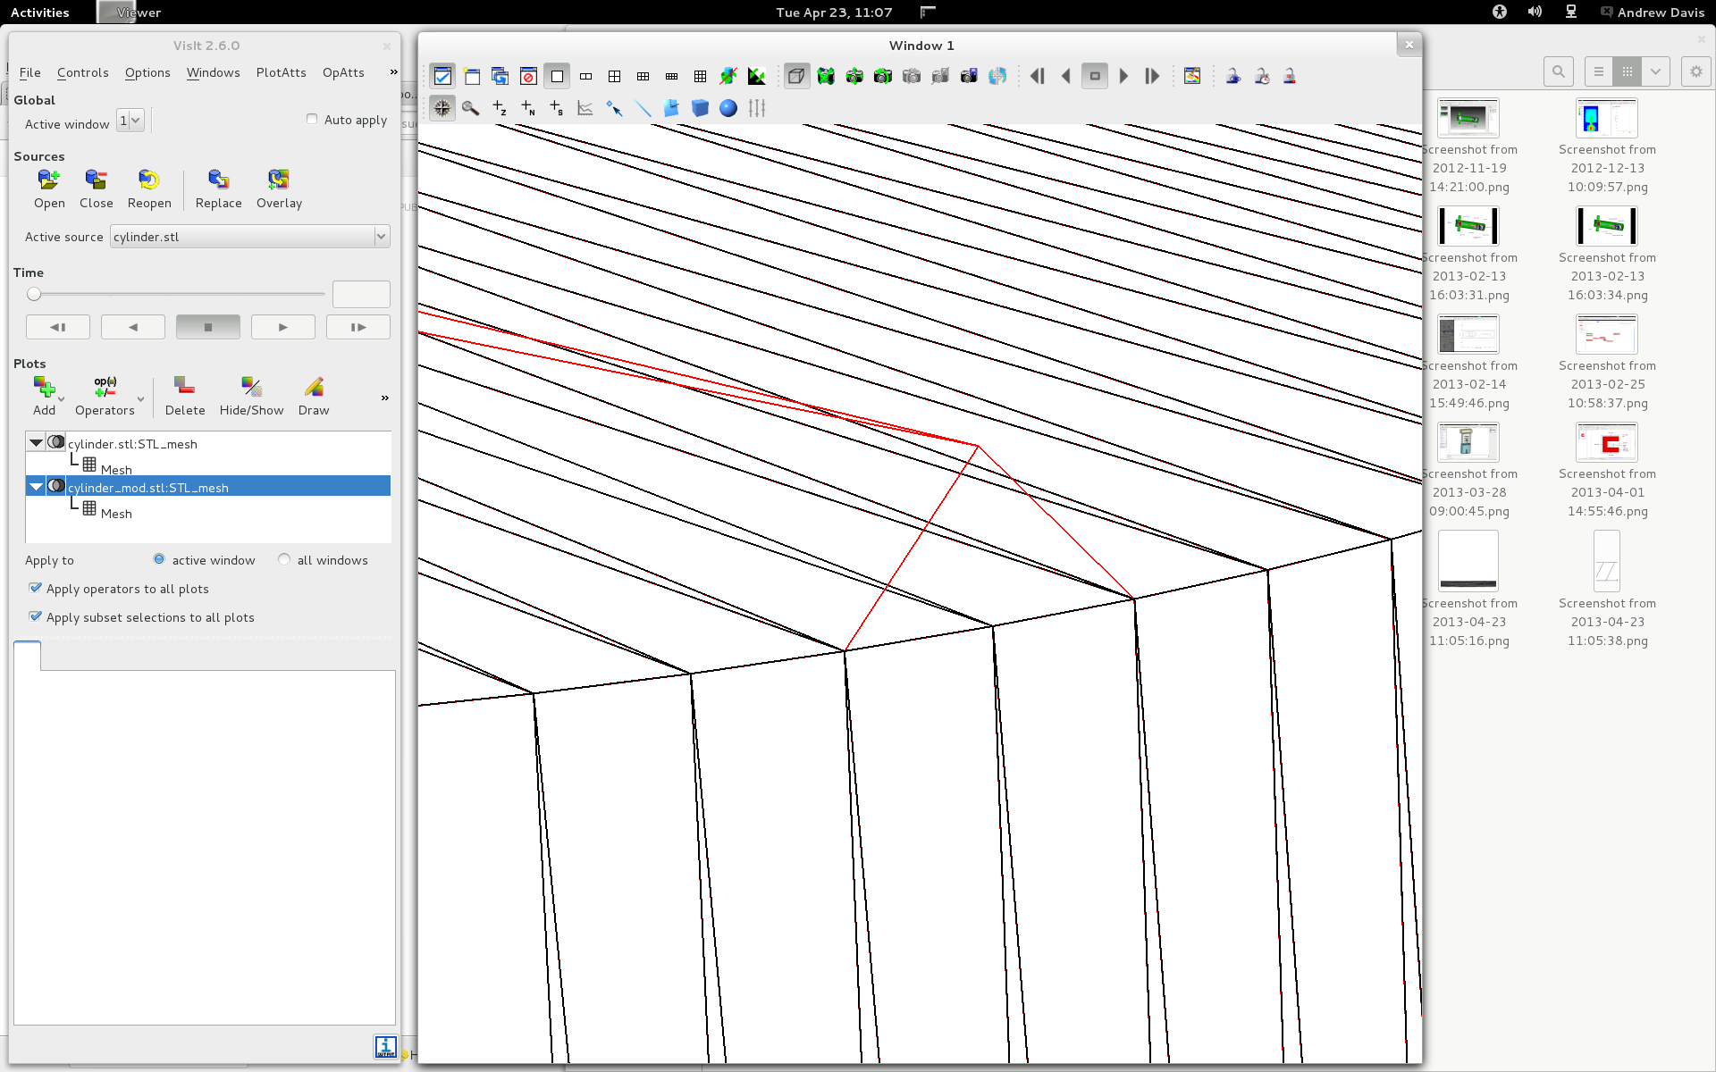Drag the Time slider control
The image size is (1716, 1072).
coord(33,294)
